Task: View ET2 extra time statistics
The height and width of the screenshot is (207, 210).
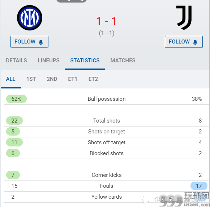Action: coord(93,79)
